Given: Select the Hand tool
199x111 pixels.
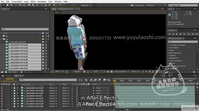Looking at the screenshot, I should tap(7, 5).
